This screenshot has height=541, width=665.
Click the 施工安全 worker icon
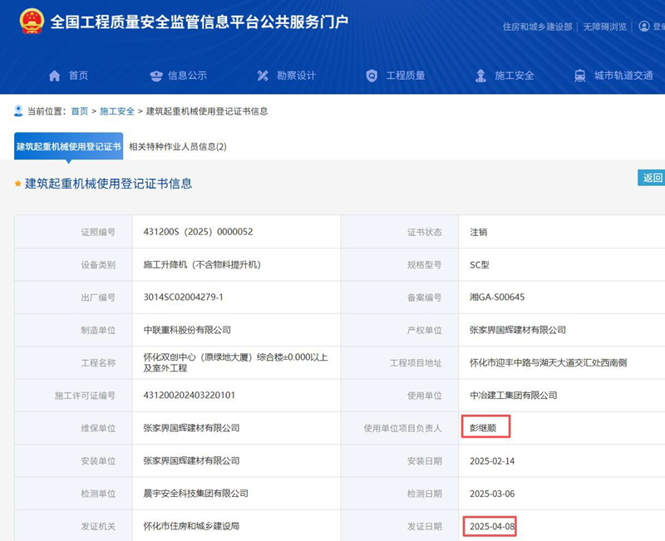tap(480, 76)
